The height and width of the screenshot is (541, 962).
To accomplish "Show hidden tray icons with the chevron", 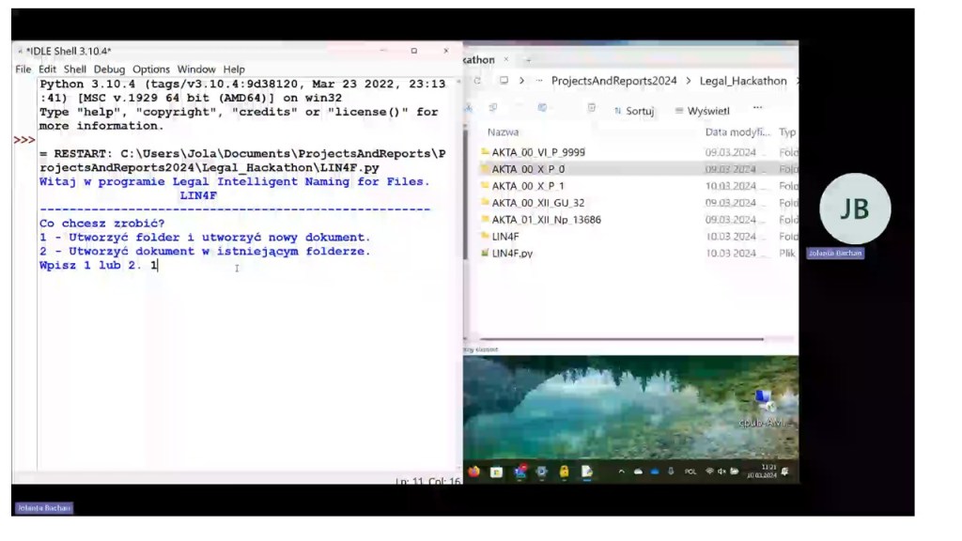I will (x=621, y=471).
